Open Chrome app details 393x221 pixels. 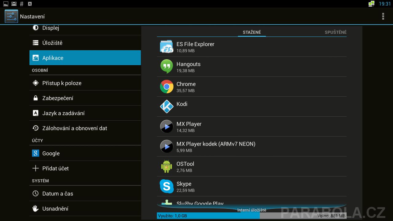tap(252, 87)
